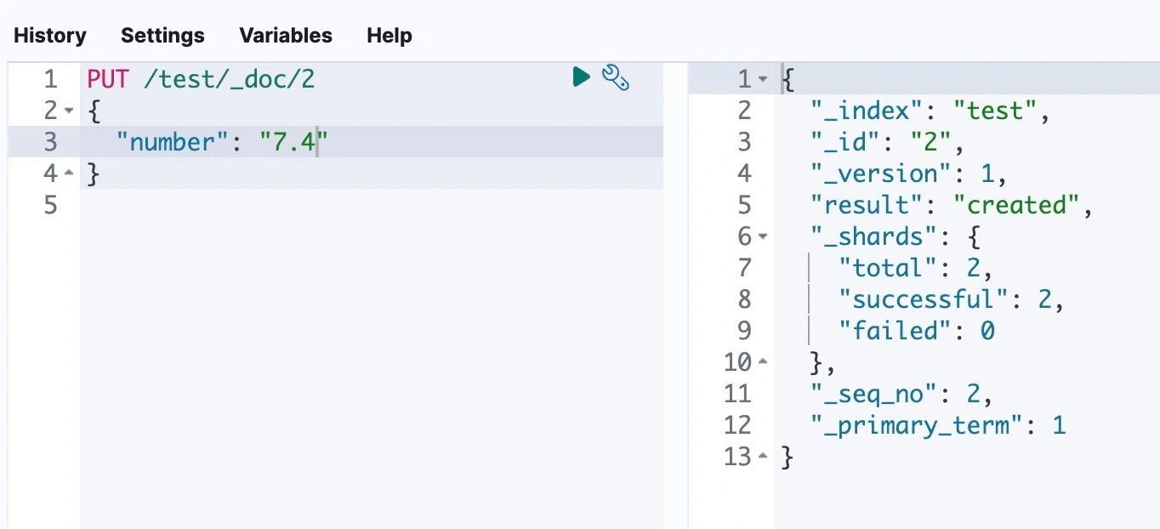Show the Help panel
Screen dimensions: 1160x529
(390, 36)
